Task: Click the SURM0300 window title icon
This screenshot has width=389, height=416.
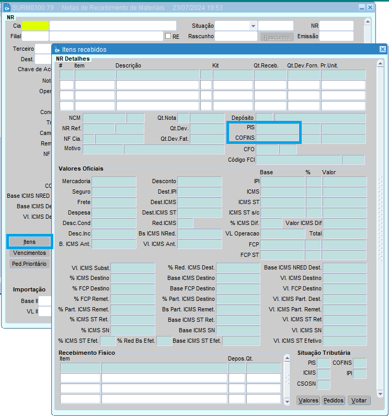Action: coord(7,8)
